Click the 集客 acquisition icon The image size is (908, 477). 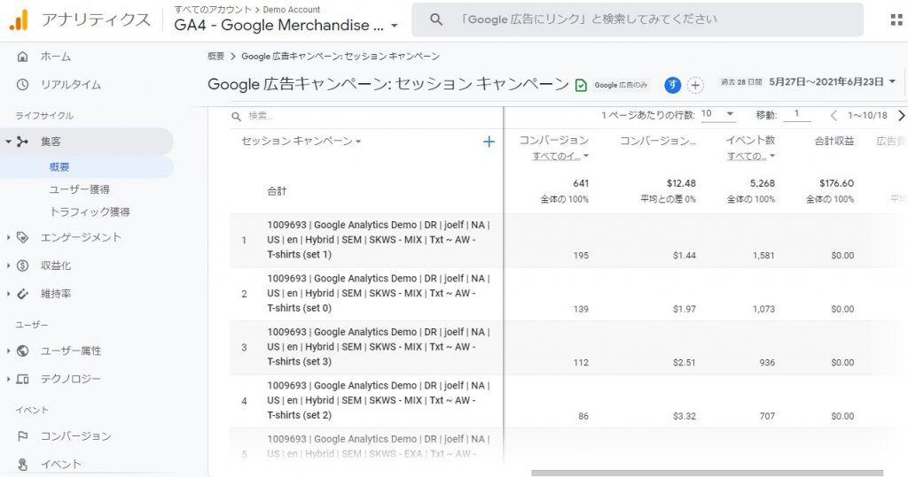tap(22, 142)
